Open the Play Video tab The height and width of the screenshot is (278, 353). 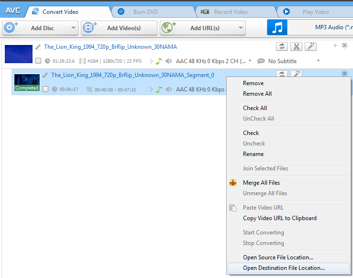[315, 11]
